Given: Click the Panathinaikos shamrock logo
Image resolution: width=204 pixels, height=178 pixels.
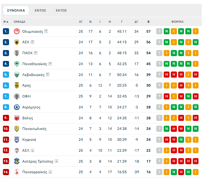Looking at the screenshot, I should coord(17,64).
